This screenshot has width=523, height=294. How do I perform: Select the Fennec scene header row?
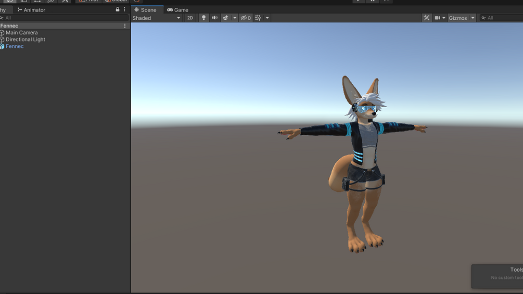[x=65, y=25]
